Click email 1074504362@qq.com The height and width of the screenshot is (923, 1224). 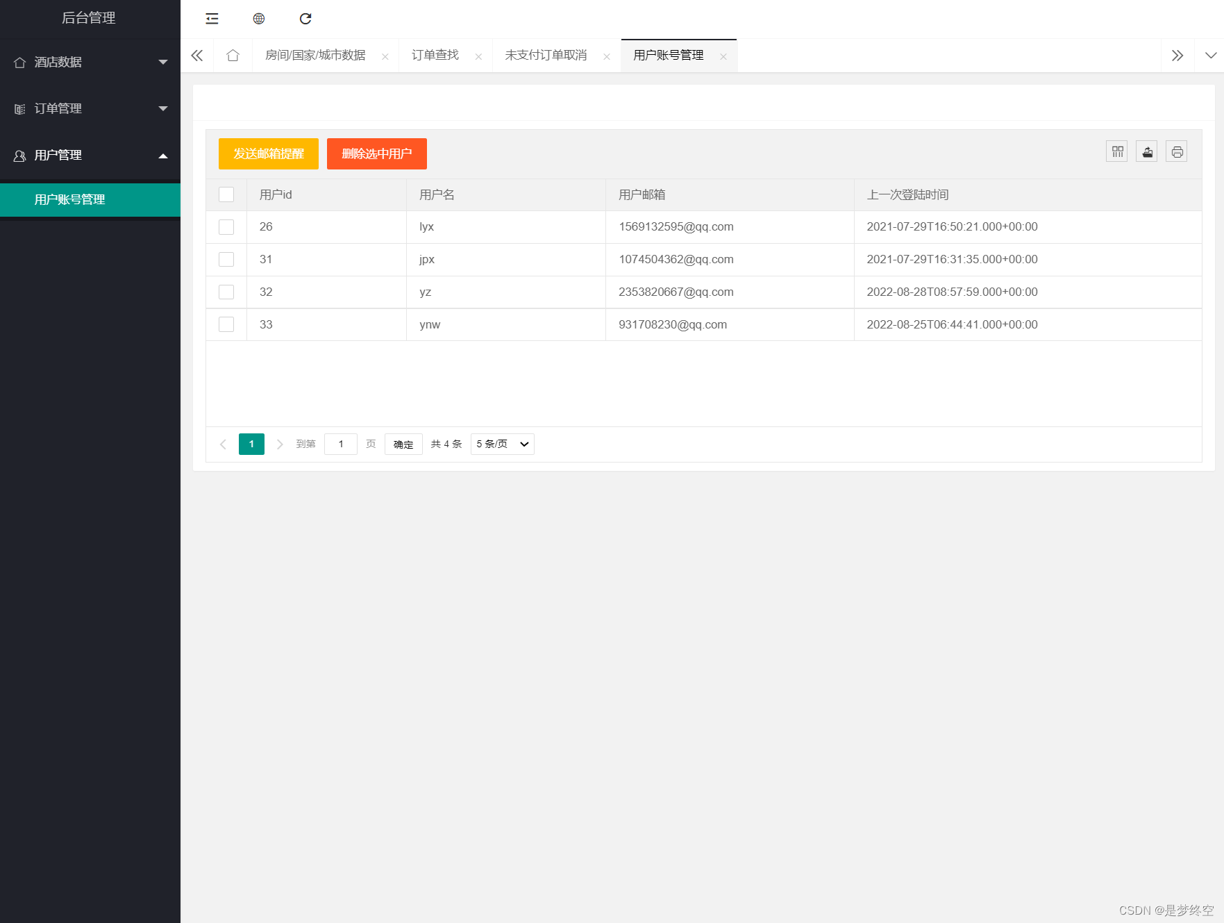676,260
